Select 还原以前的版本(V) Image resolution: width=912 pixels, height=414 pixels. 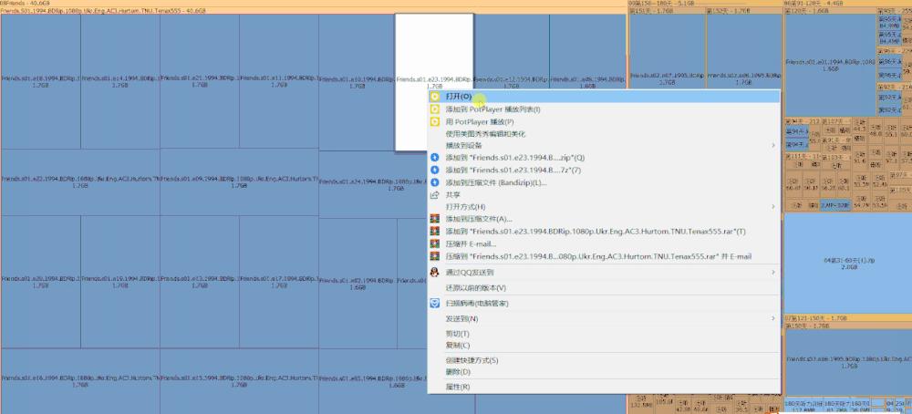(604, 288)
